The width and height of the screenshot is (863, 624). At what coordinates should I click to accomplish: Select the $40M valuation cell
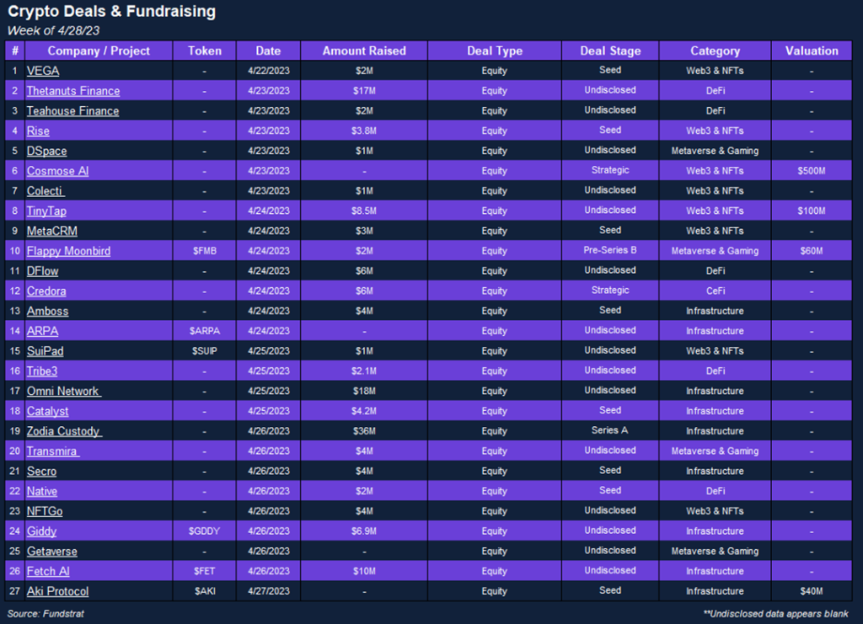pyautogui.click(x=812, y=591)
